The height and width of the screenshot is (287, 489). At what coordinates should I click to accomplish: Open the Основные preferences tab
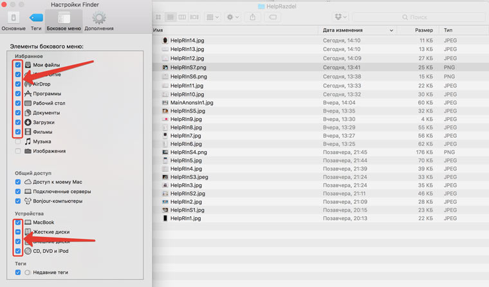click(14, 21)
